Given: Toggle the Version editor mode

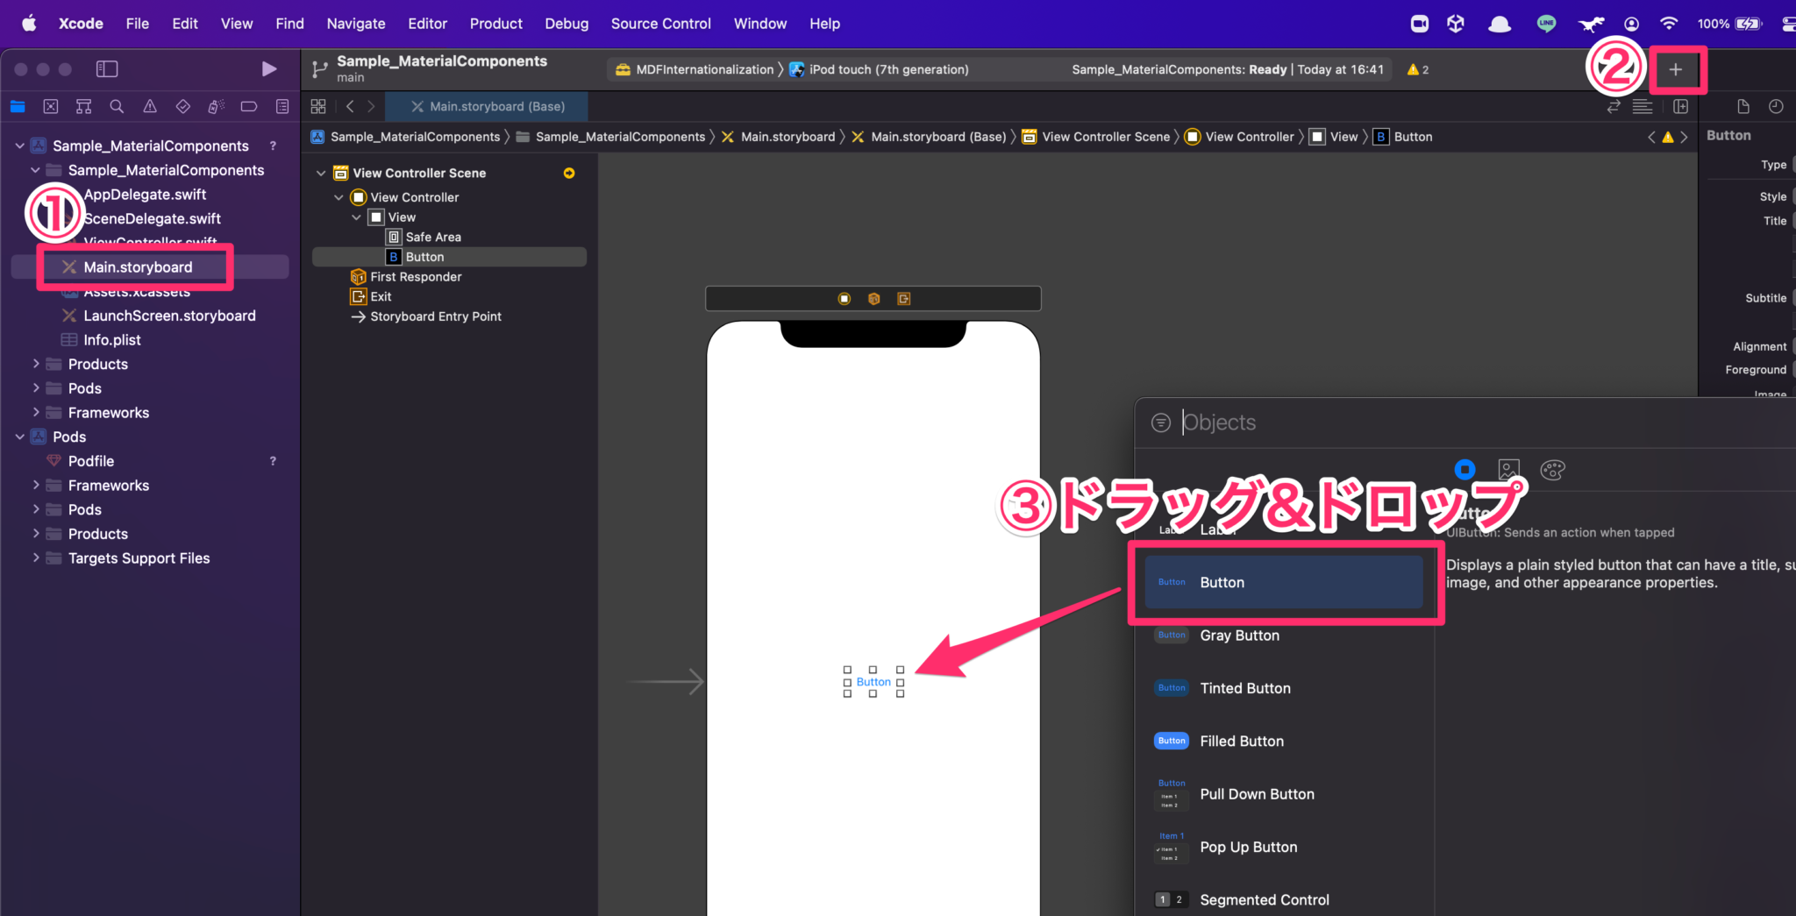Looking at the screenshot, I should 1614,106.
